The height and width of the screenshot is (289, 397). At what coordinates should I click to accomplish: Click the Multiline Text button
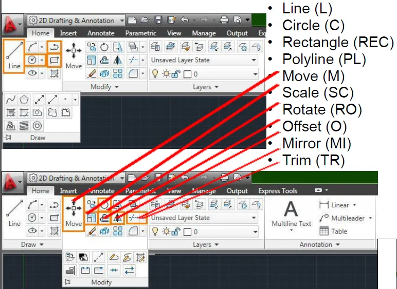291,216
